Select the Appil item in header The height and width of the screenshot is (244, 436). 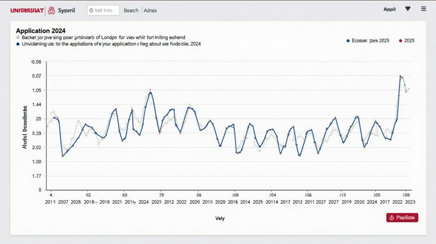tap(389, 9)
